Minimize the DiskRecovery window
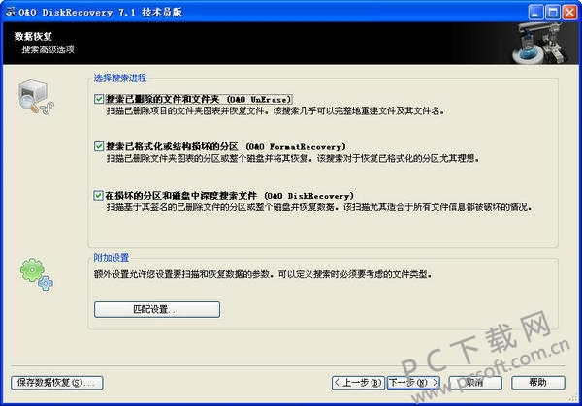 coord(535,13)
